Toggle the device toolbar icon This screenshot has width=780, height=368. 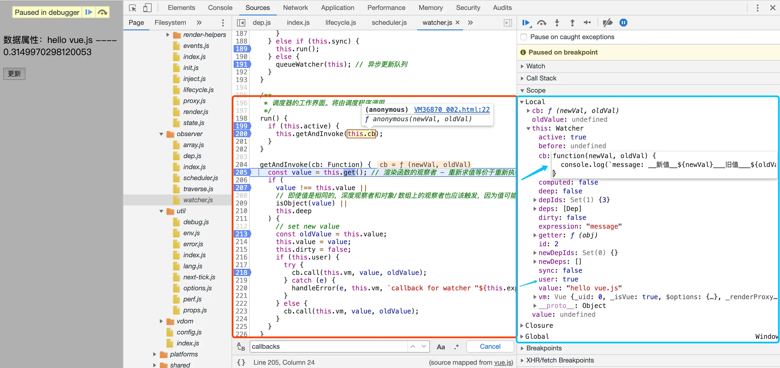(147, 8)
